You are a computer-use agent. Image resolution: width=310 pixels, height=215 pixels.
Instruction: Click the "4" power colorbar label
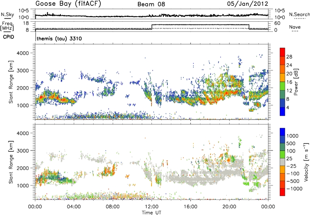[x=288, y=107]
